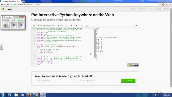Open a new browser tab
This screenshot has width=172, height=97.
pos(23,1)
